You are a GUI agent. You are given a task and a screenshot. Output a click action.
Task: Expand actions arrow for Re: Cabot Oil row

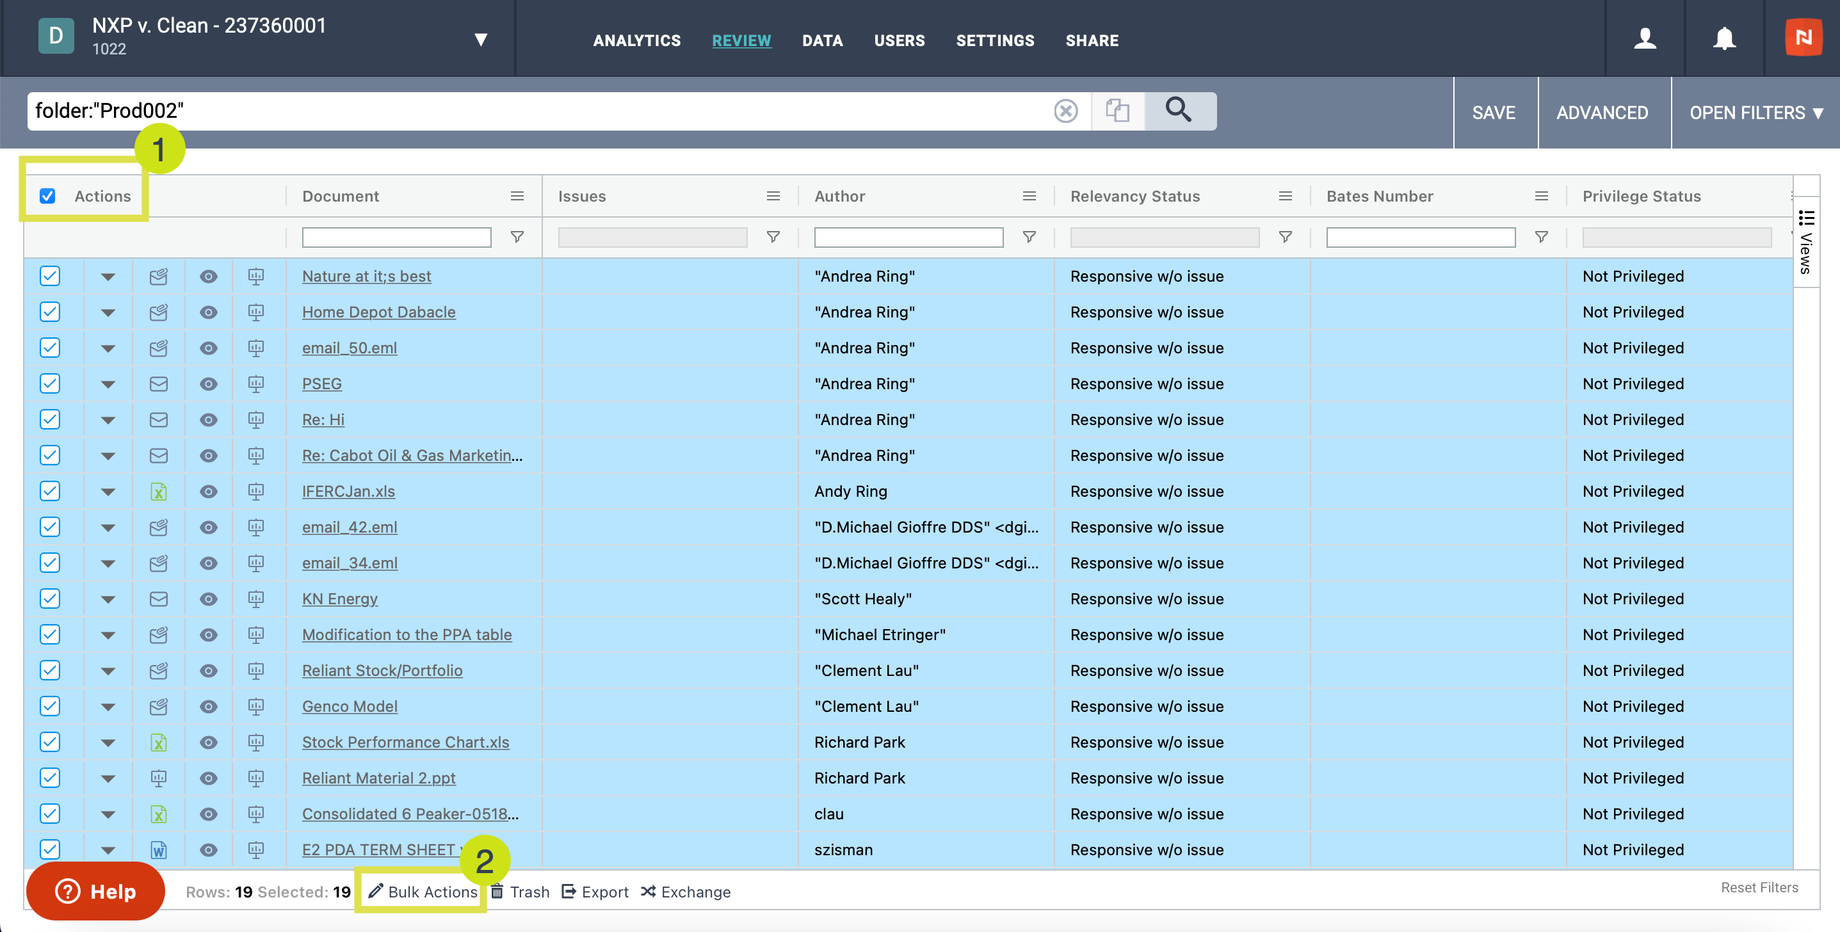pyautogui.click(x=108, y=456)
